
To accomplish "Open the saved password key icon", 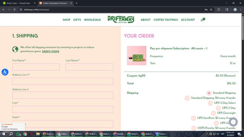I will [x=206, y=10].
